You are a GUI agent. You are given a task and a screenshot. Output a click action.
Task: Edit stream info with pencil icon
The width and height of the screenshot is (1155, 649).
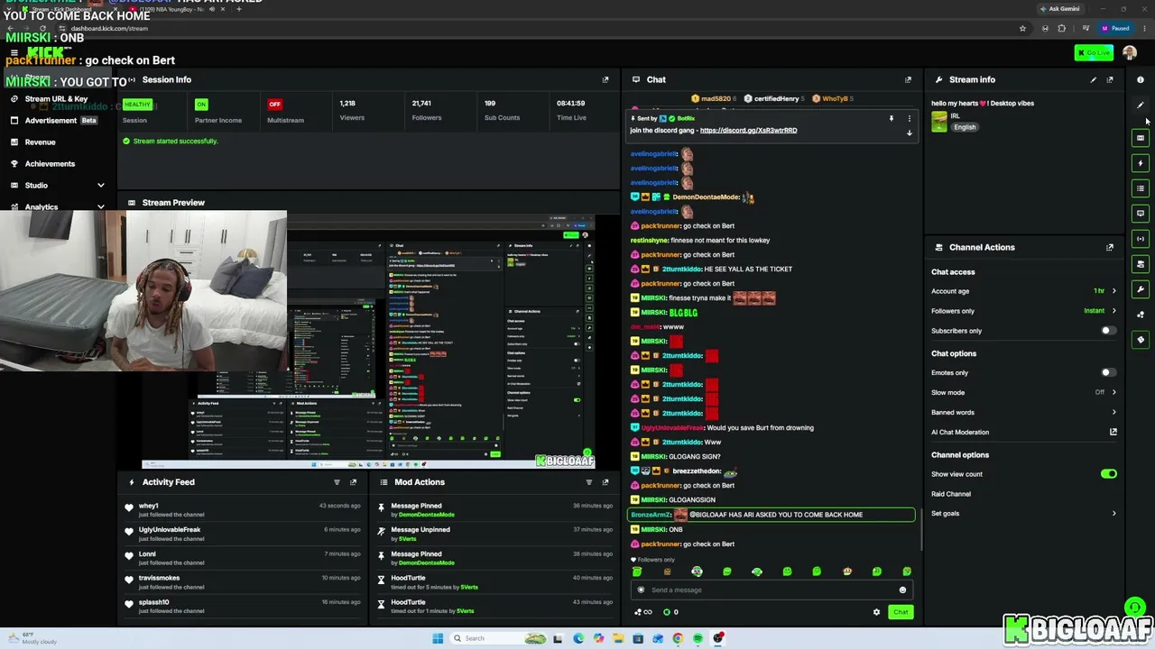[1094, 79]
